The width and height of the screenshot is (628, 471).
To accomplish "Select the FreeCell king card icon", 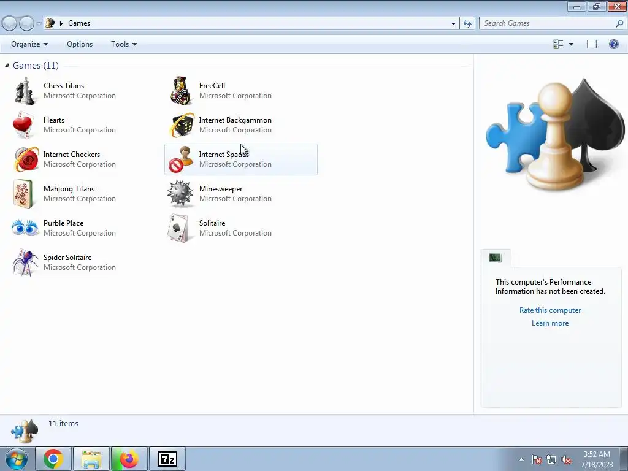I will coord(181,91).
